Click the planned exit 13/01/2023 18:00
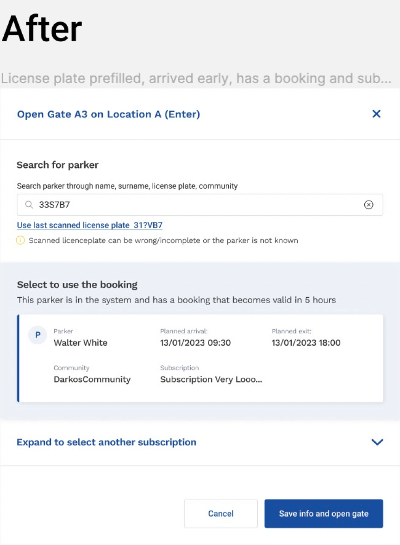 pyautogui.click(x=306, y=343)
